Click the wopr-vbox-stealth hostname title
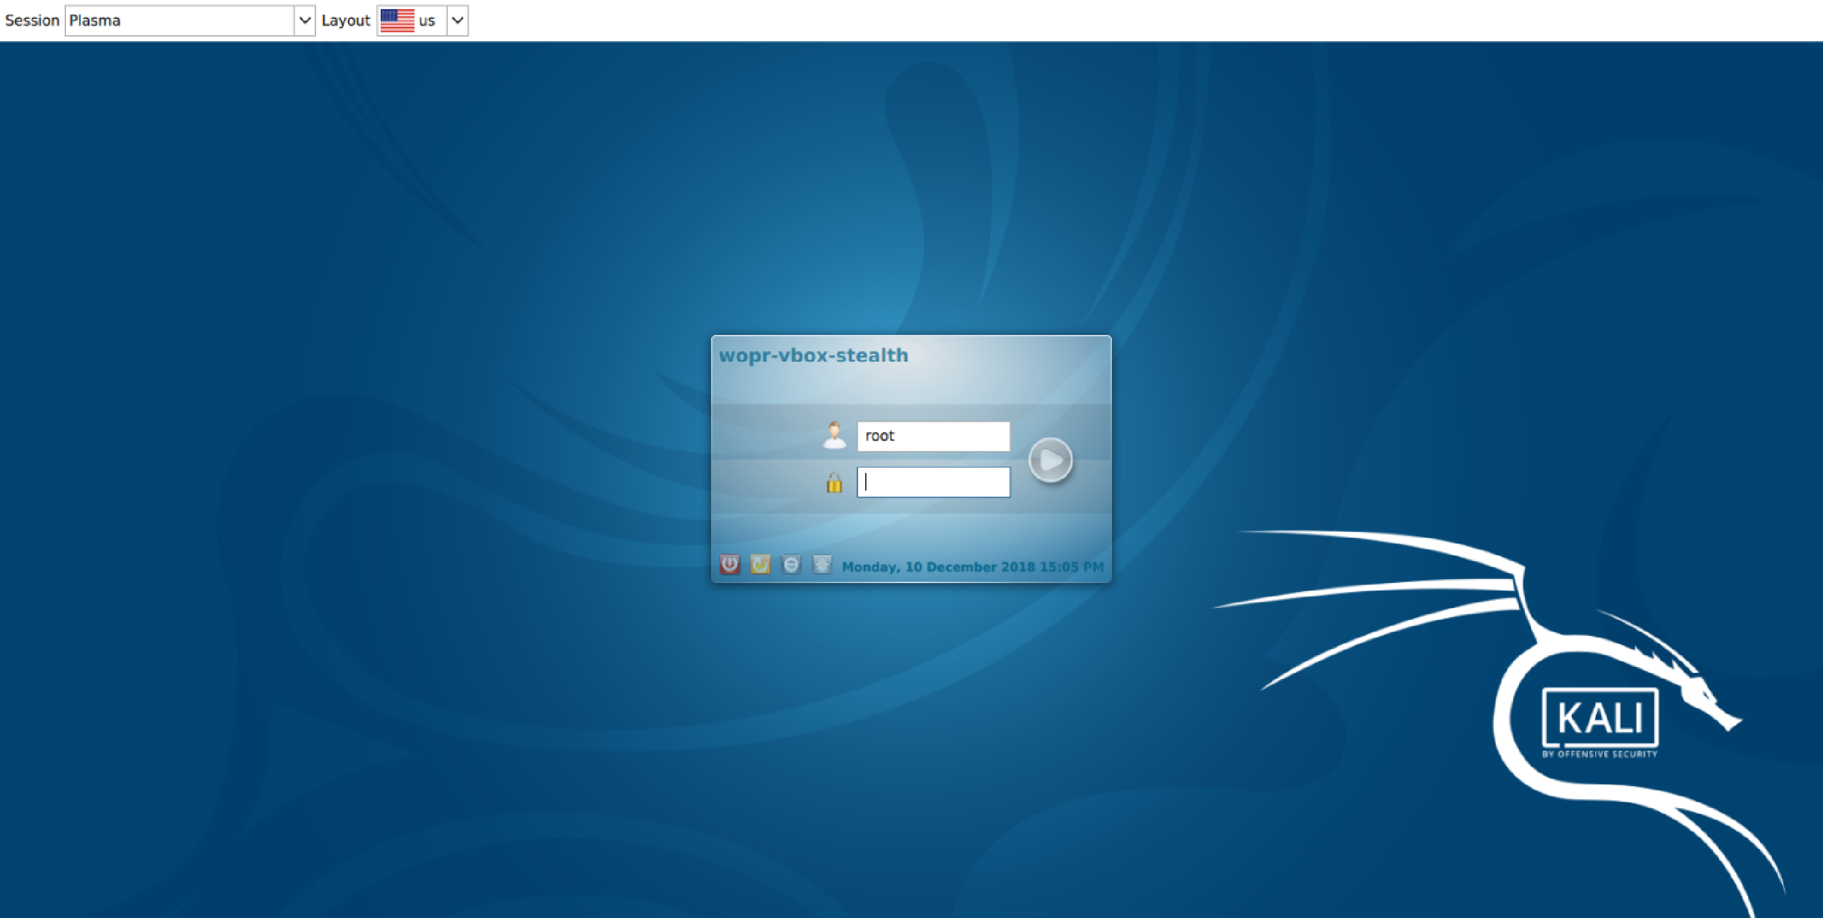 [x=813, y=355]
